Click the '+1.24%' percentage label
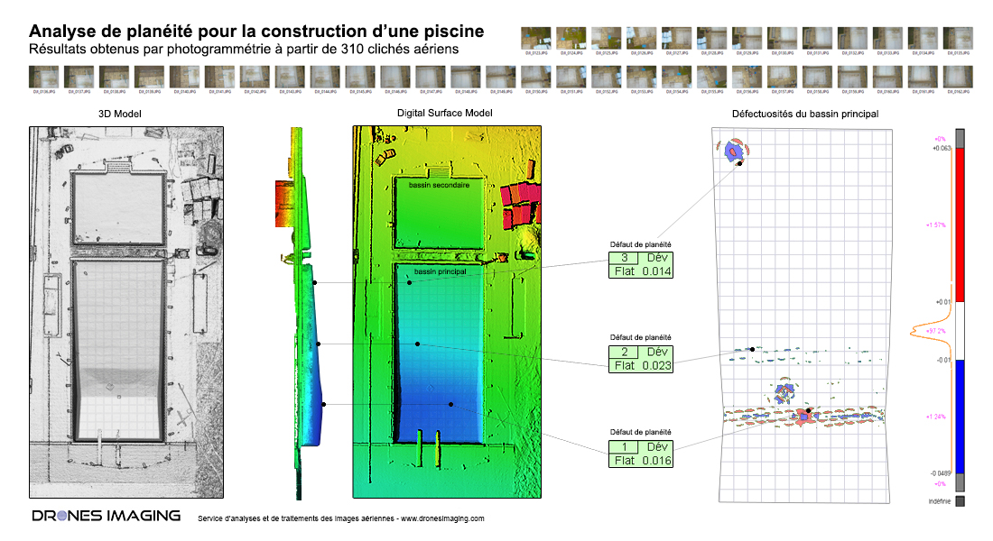The width and height of the screenshot is (993, 541). click(935, 417)
